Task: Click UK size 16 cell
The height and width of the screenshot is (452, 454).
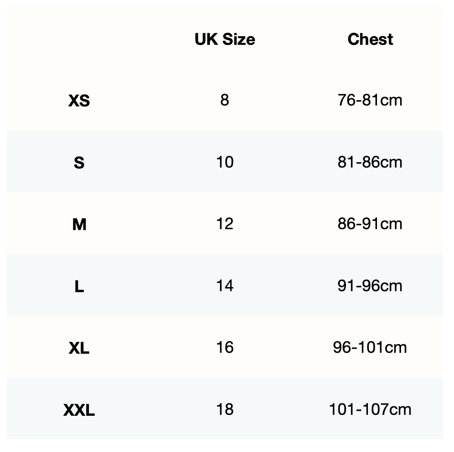Action: click(x=225, y=347)
